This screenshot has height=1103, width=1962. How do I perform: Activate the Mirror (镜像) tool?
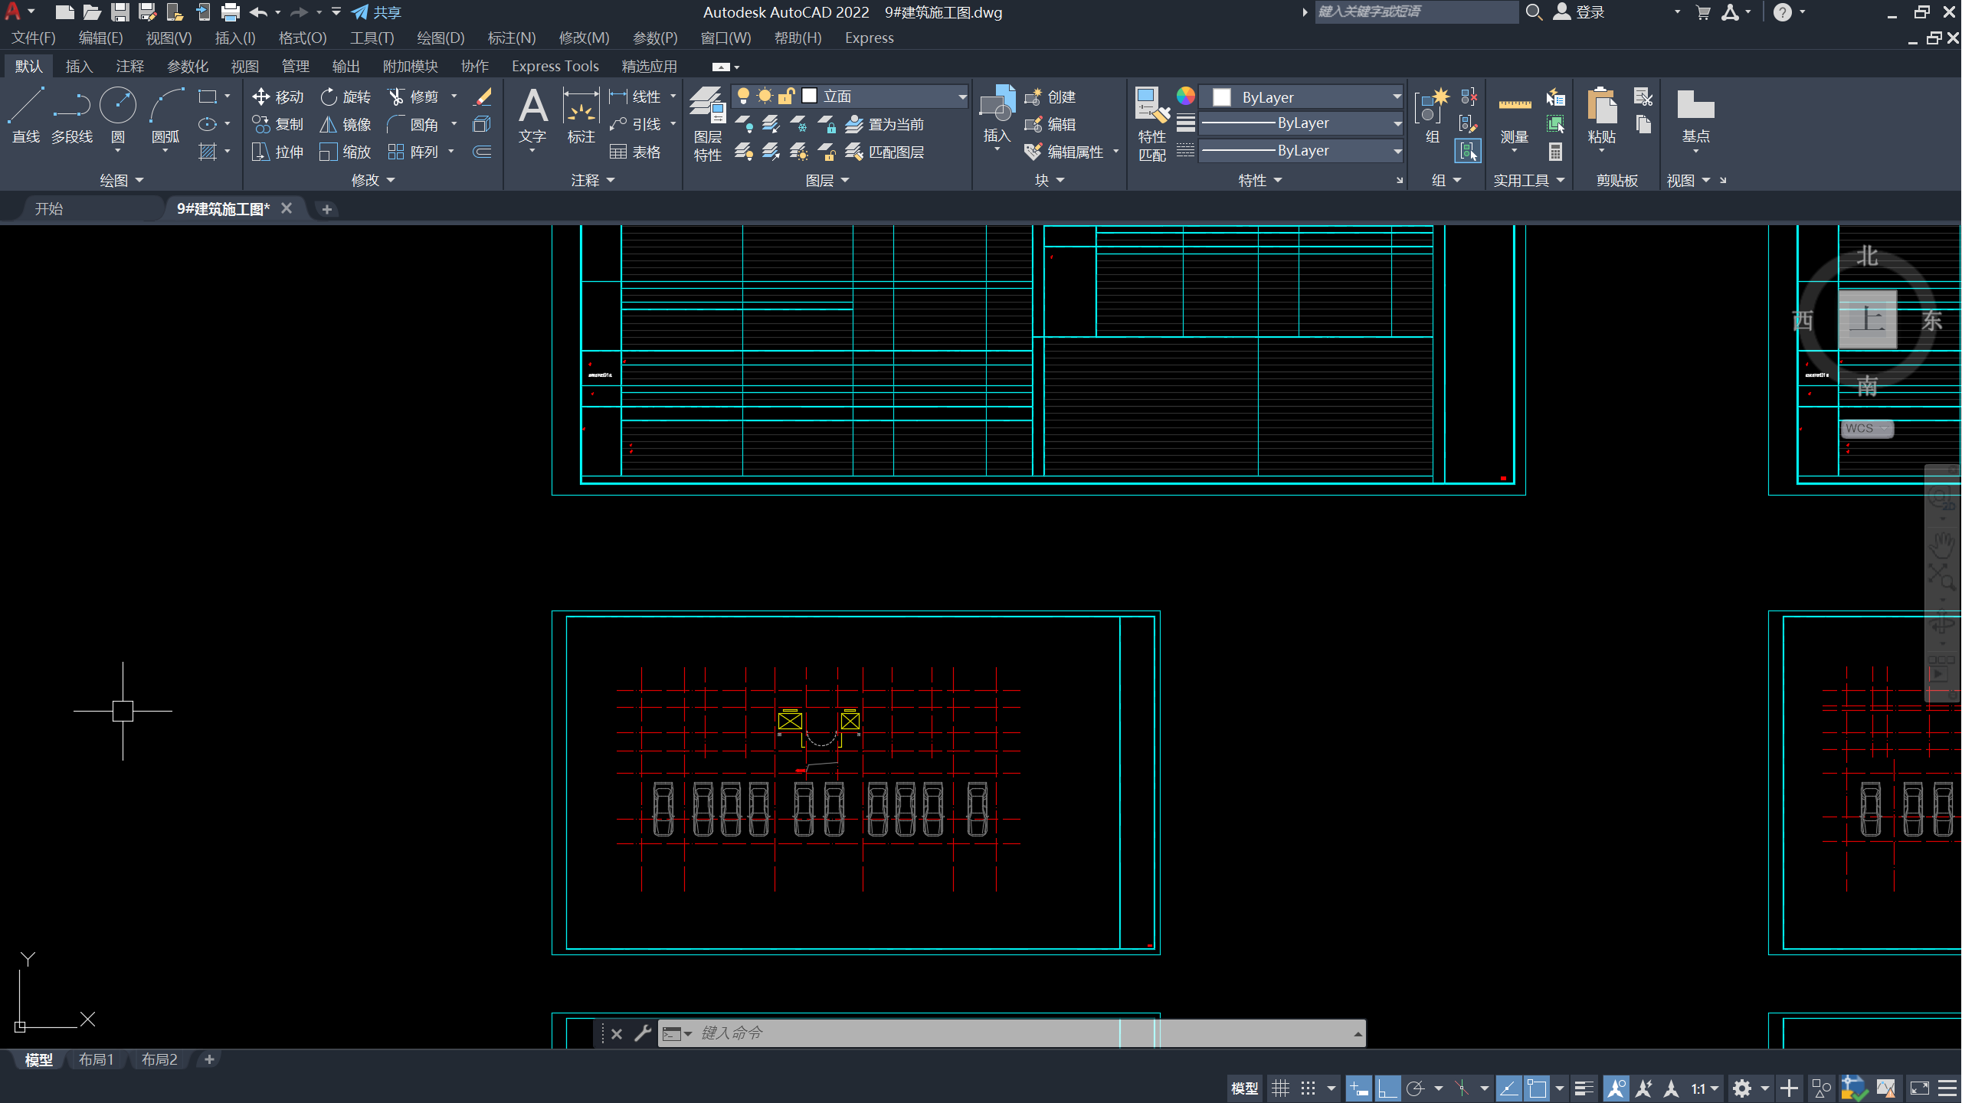tap(346, 124)
